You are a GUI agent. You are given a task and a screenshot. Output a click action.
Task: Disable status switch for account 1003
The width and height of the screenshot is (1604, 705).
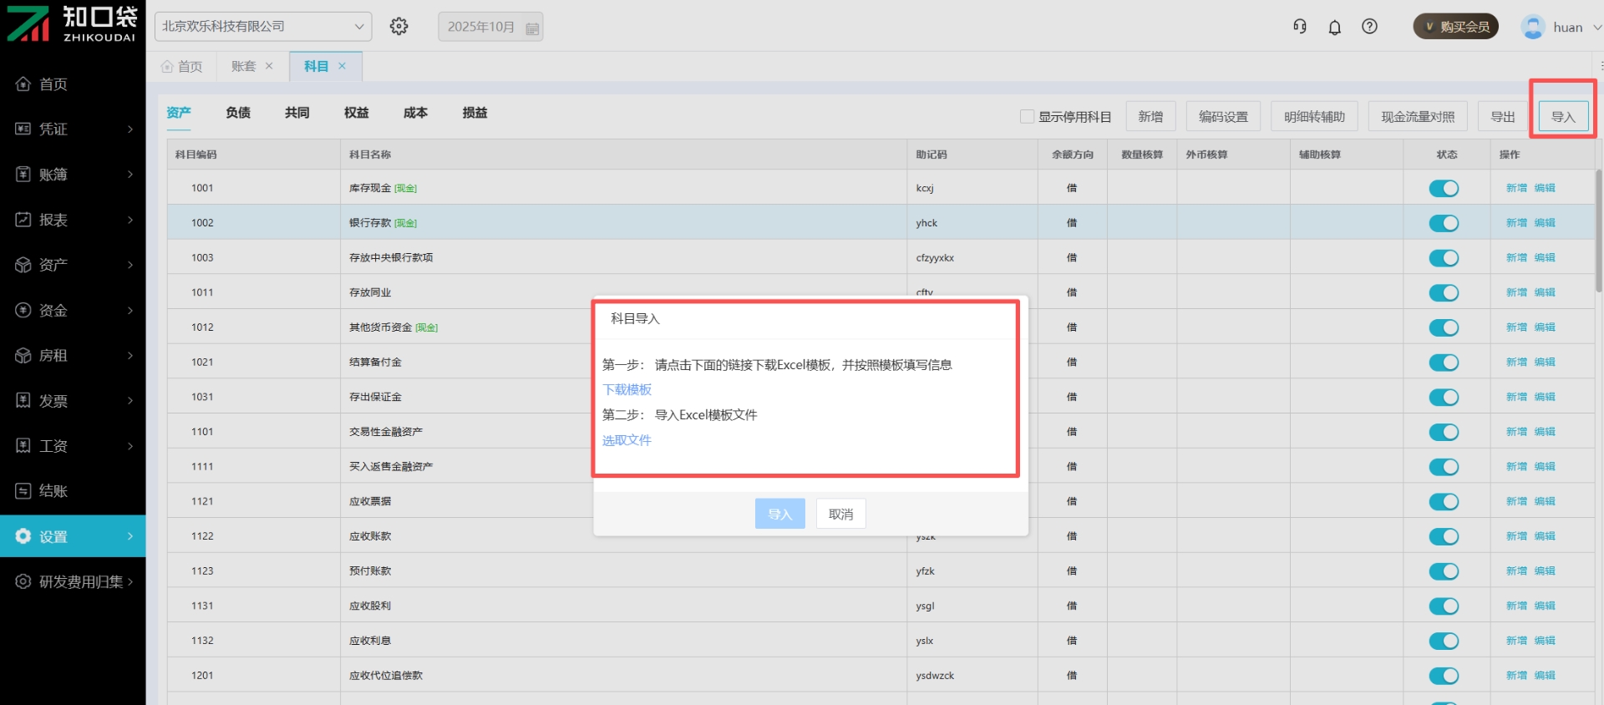tap(1444, 258)
